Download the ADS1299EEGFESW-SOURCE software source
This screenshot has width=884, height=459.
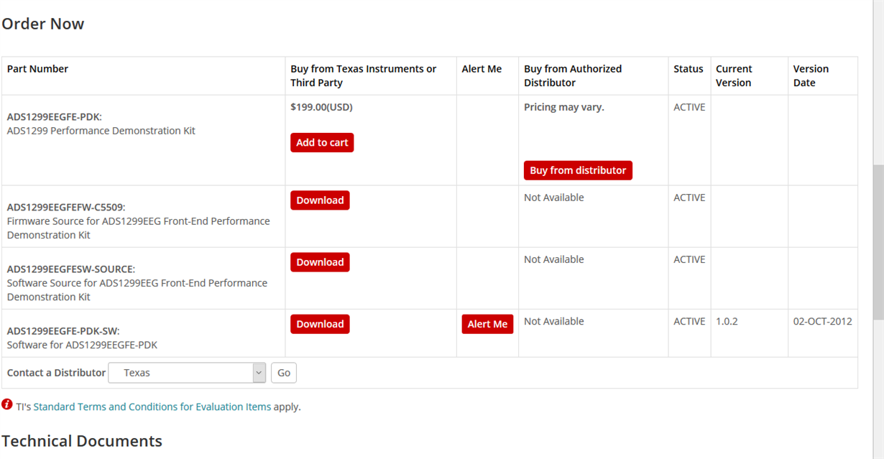click(320, 262)
